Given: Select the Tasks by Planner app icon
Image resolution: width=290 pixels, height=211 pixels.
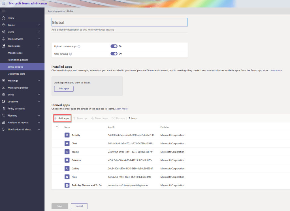Looking at the screenshot, I should pyautogui.click(x=67, y=185).
